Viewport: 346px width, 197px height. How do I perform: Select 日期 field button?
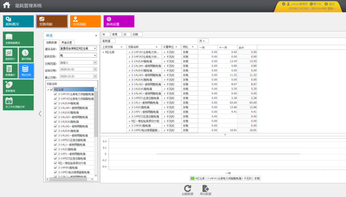pos(137,34)
